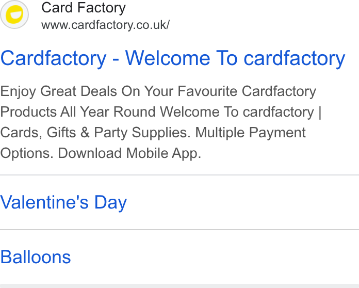359x288 pixels.
Task: Select the Card Factory site name
Action: [x=84, y=8]
